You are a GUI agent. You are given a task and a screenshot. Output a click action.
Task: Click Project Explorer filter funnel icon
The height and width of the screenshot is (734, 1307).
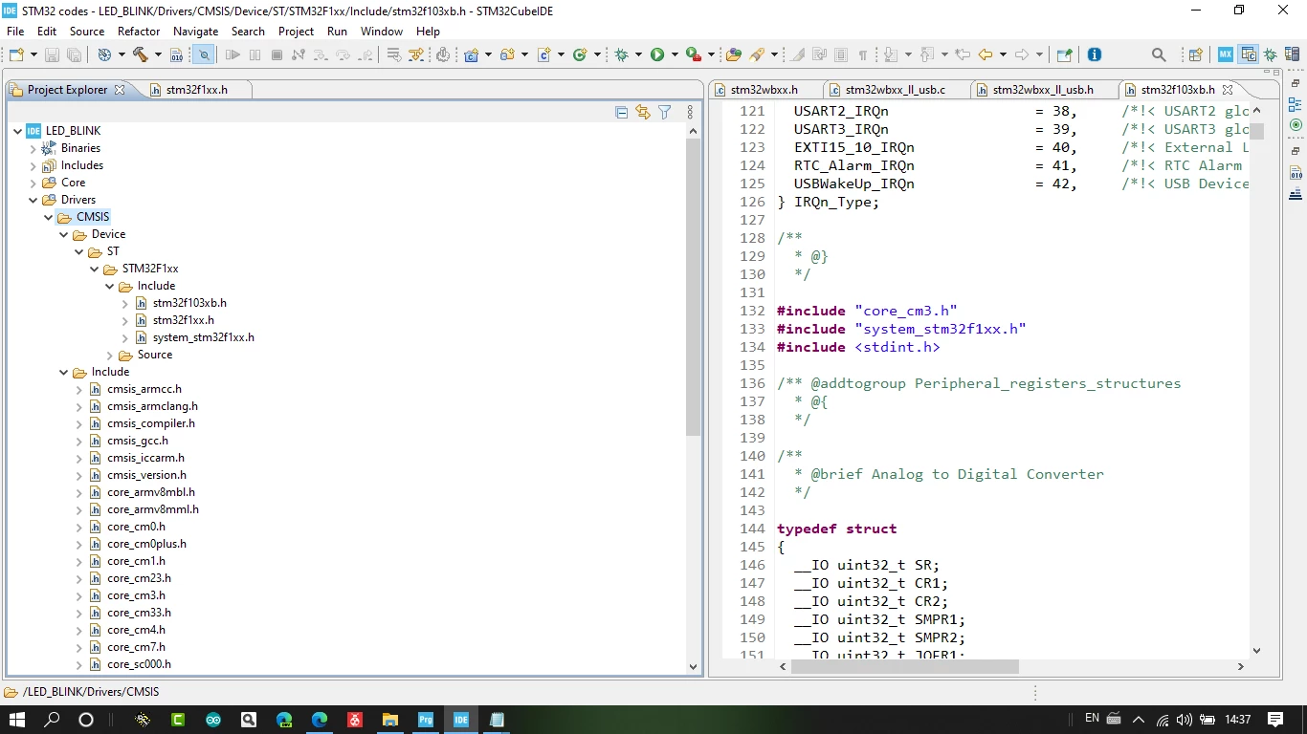[x=665, y=113]
